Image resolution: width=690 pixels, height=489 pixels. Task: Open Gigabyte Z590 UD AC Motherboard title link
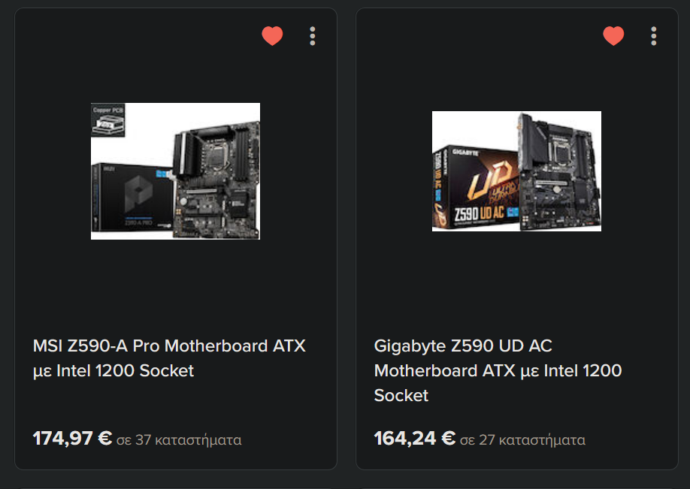[498, 370]
